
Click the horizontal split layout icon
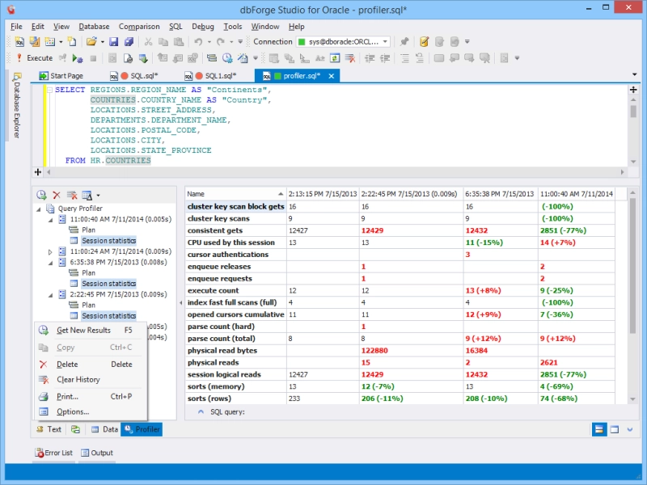(x=599, y=429)
